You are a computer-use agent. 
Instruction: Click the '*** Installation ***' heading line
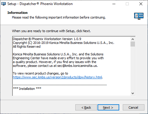click(x=27, y=89)
